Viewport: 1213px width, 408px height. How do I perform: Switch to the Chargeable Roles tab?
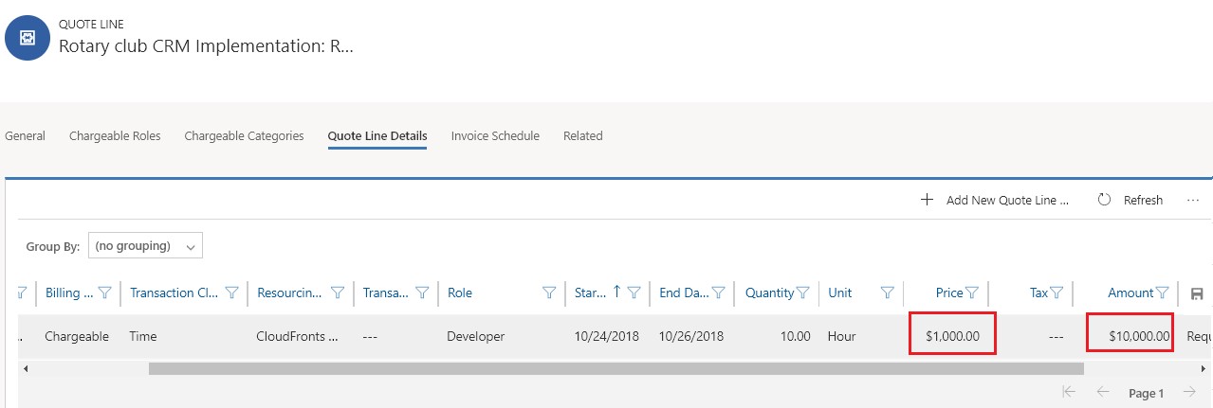(x=115, y=136)
